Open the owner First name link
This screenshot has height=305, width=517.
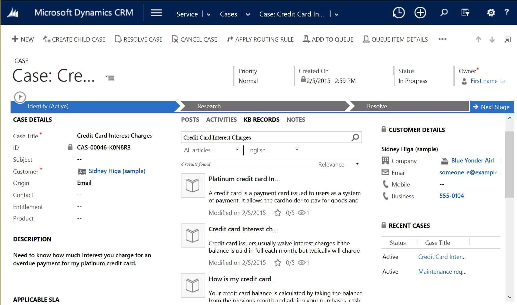click(x=488, y=81)
